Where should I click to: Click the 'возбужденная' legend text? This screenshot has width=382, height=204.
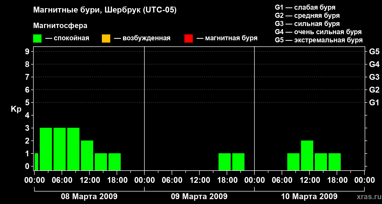(x=146, y=39)
